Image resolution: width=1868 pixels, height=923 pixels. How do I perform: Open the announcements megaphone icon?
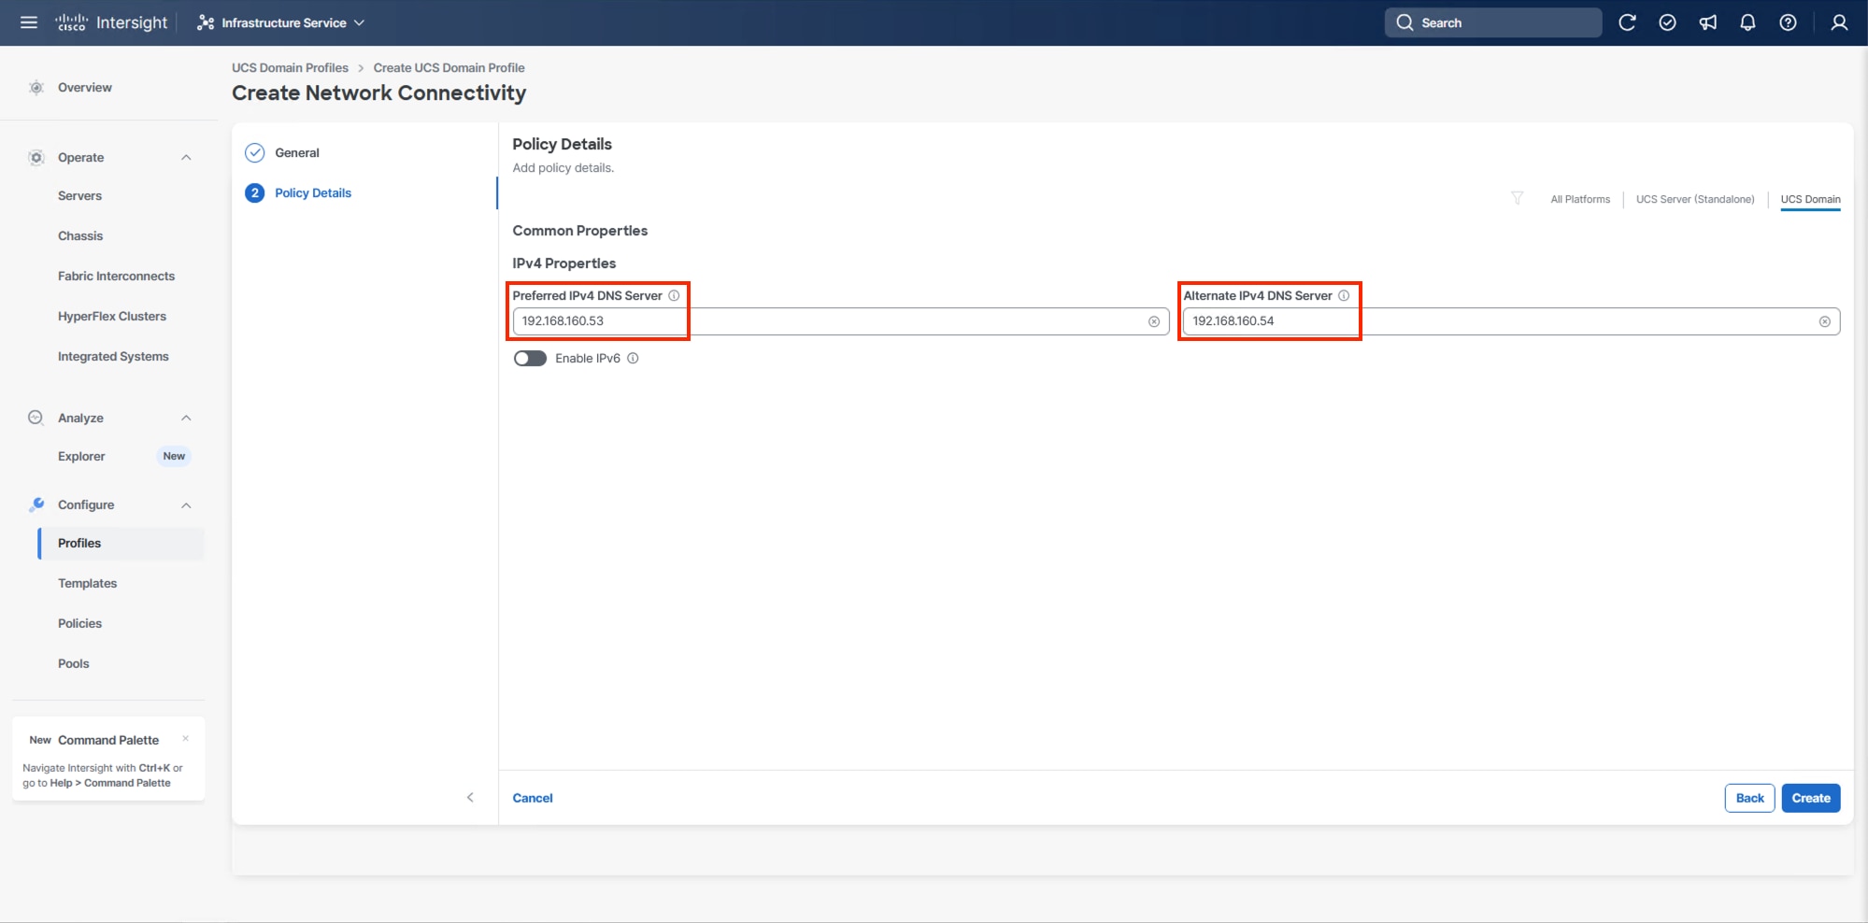(1707, 21)
